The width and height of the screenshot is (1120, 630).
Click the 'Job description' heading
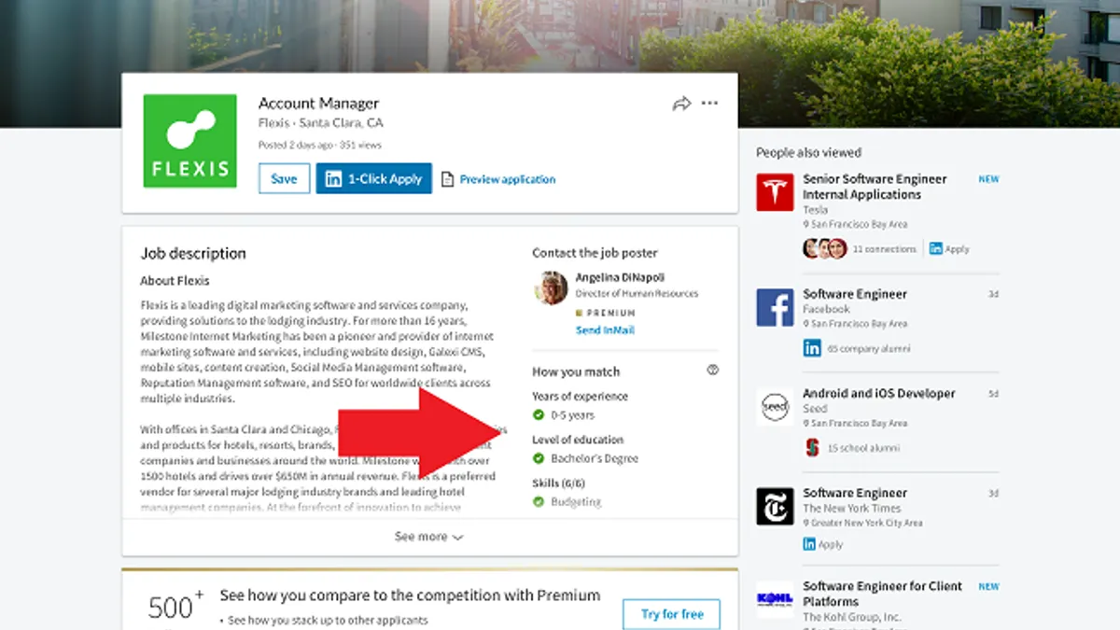coord(193,253)
